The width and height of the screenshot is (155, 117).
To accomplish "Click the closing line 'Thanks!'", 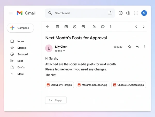I will [x=51, y=75].
